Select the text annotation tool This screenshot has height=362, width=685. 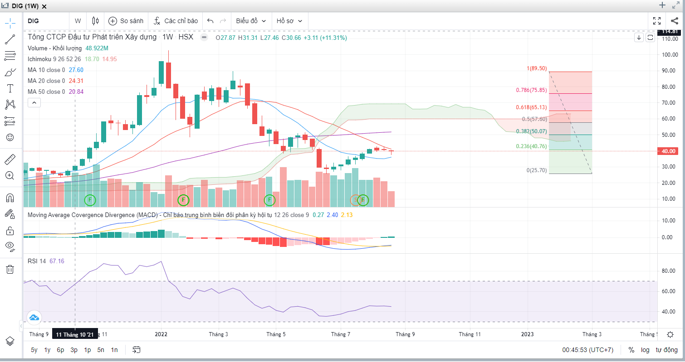10,88
